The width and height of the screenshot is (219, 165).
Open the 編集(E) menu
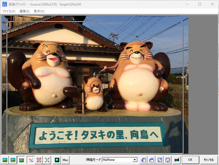(24, 11)
